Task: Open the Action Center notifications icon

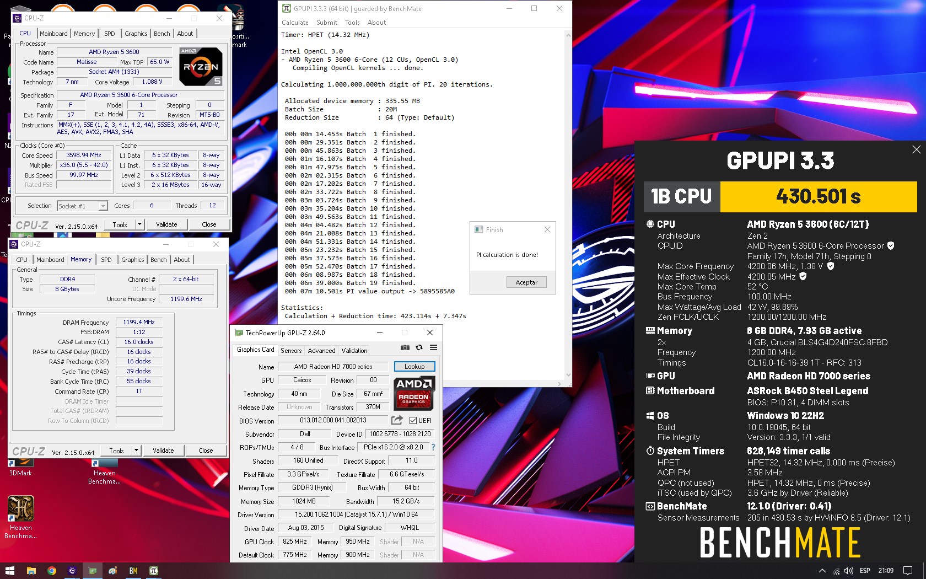Action: click(908, 571)
